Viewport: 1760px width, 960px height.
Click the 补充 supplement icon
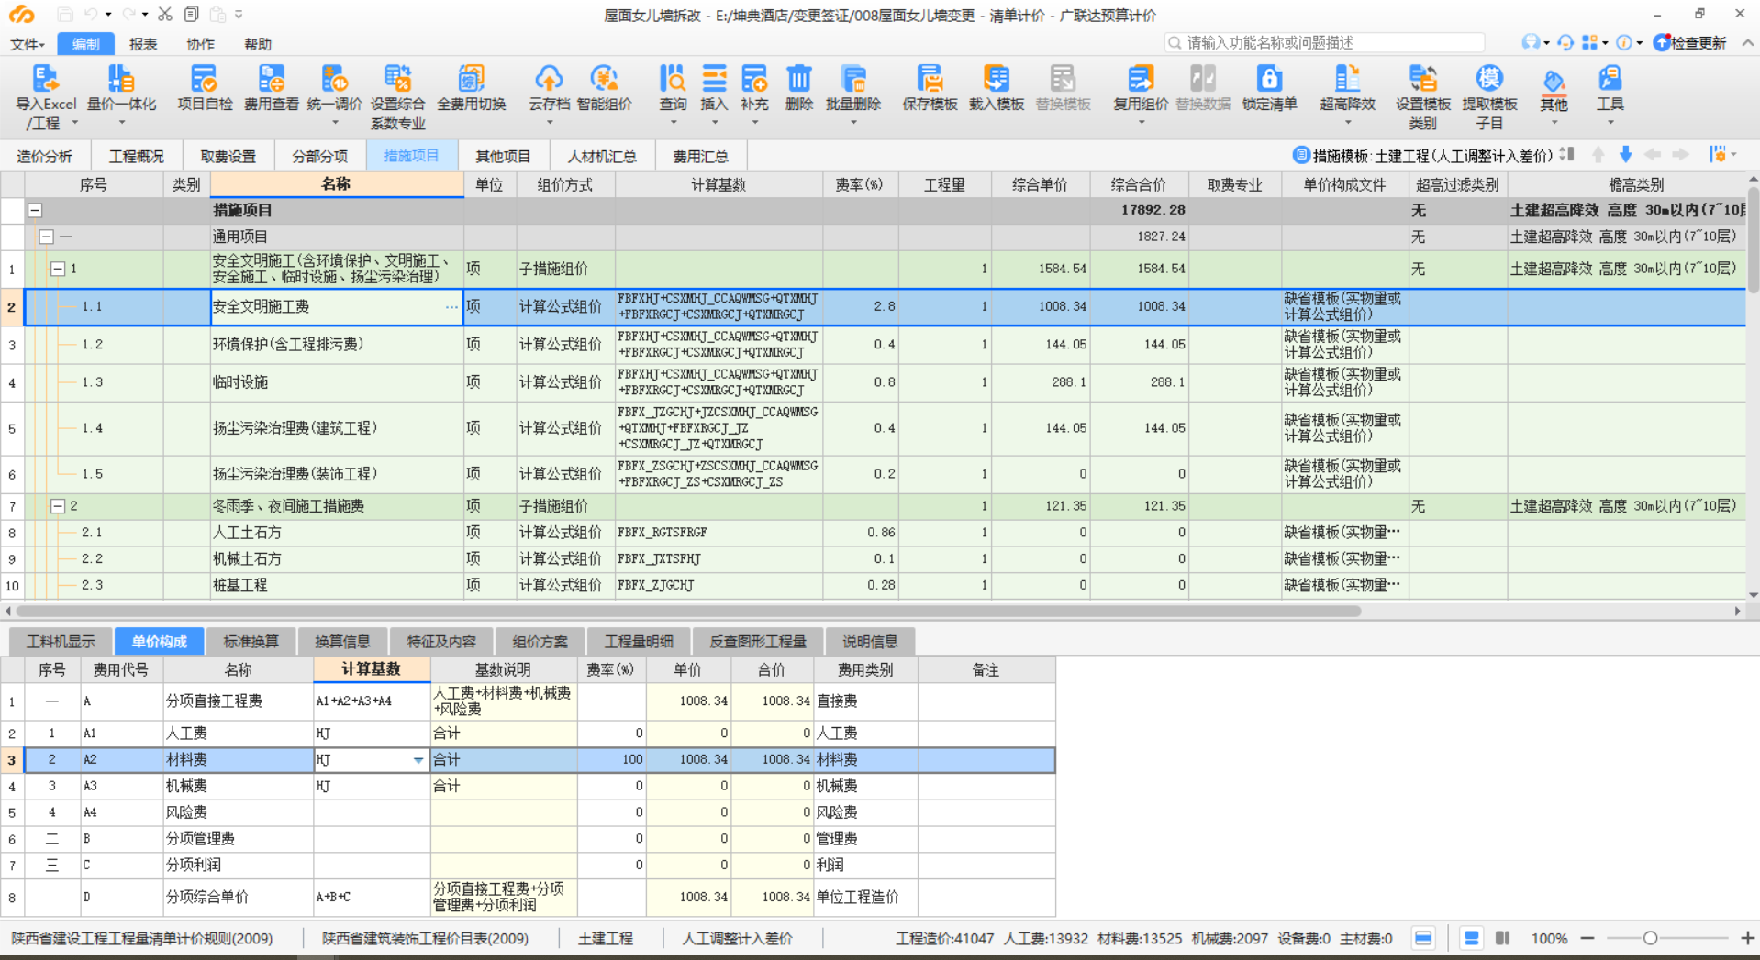754,79
